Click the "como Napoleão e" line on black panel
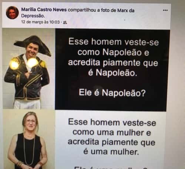Screen dimensions: 185x169 pyautogui.click(x=113, y=52)
